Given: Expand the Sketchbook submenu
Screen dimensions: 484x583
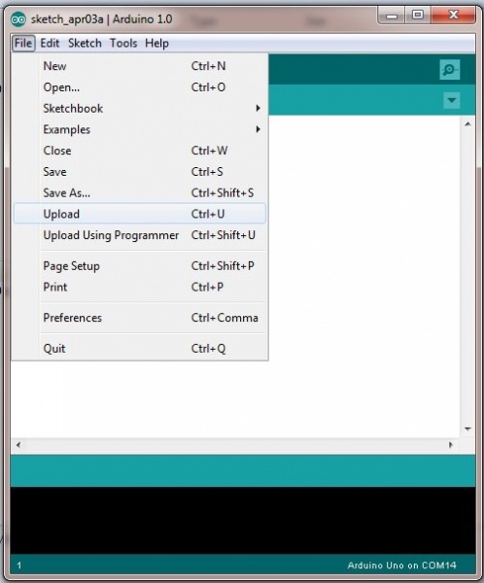Looking at the screenshot, I should tap(140, 108).
